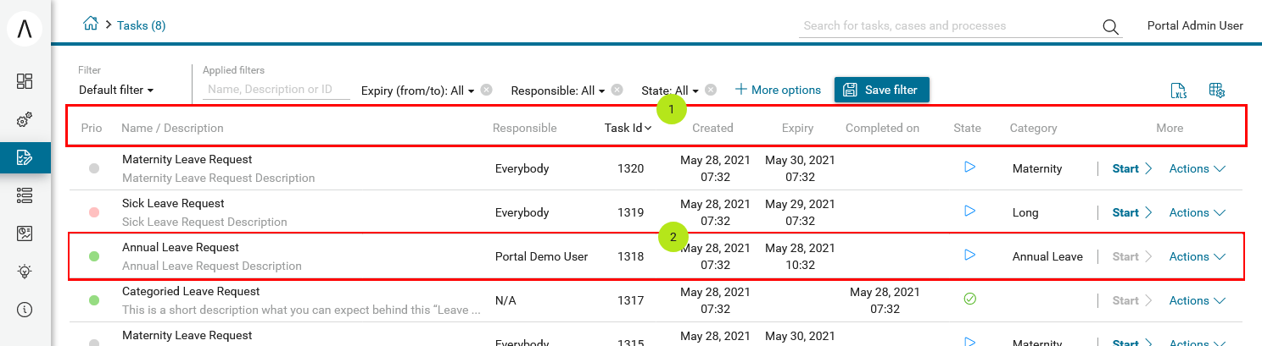Remove the Expiry filter with its x
Image resolution: width=1262 pixels, height=346 pixels.
click(x=486, y=90)
